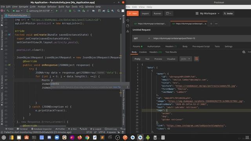Open the Postman orange icon in the taskbar

(125, 137)
